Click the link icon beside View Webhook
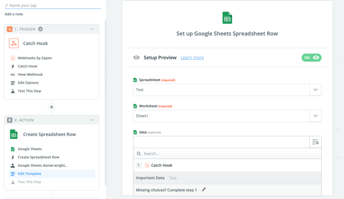This screenshot has height=199, width=344. [x=13, y=75]
